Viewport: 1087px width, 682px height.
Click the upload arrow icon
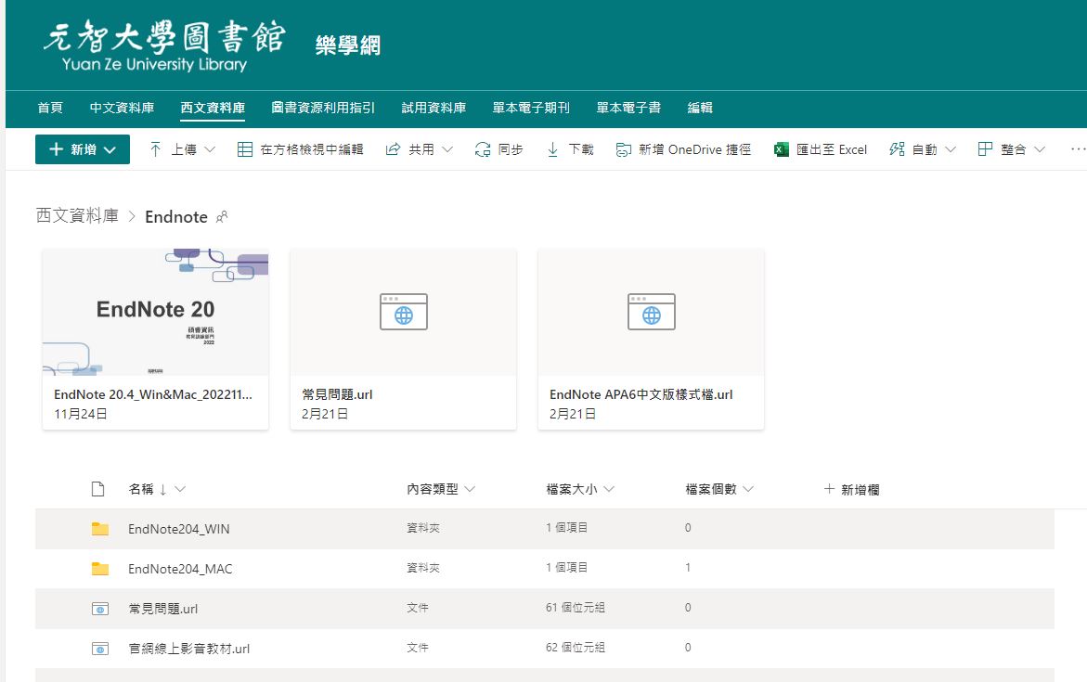[x=155, y=149]
